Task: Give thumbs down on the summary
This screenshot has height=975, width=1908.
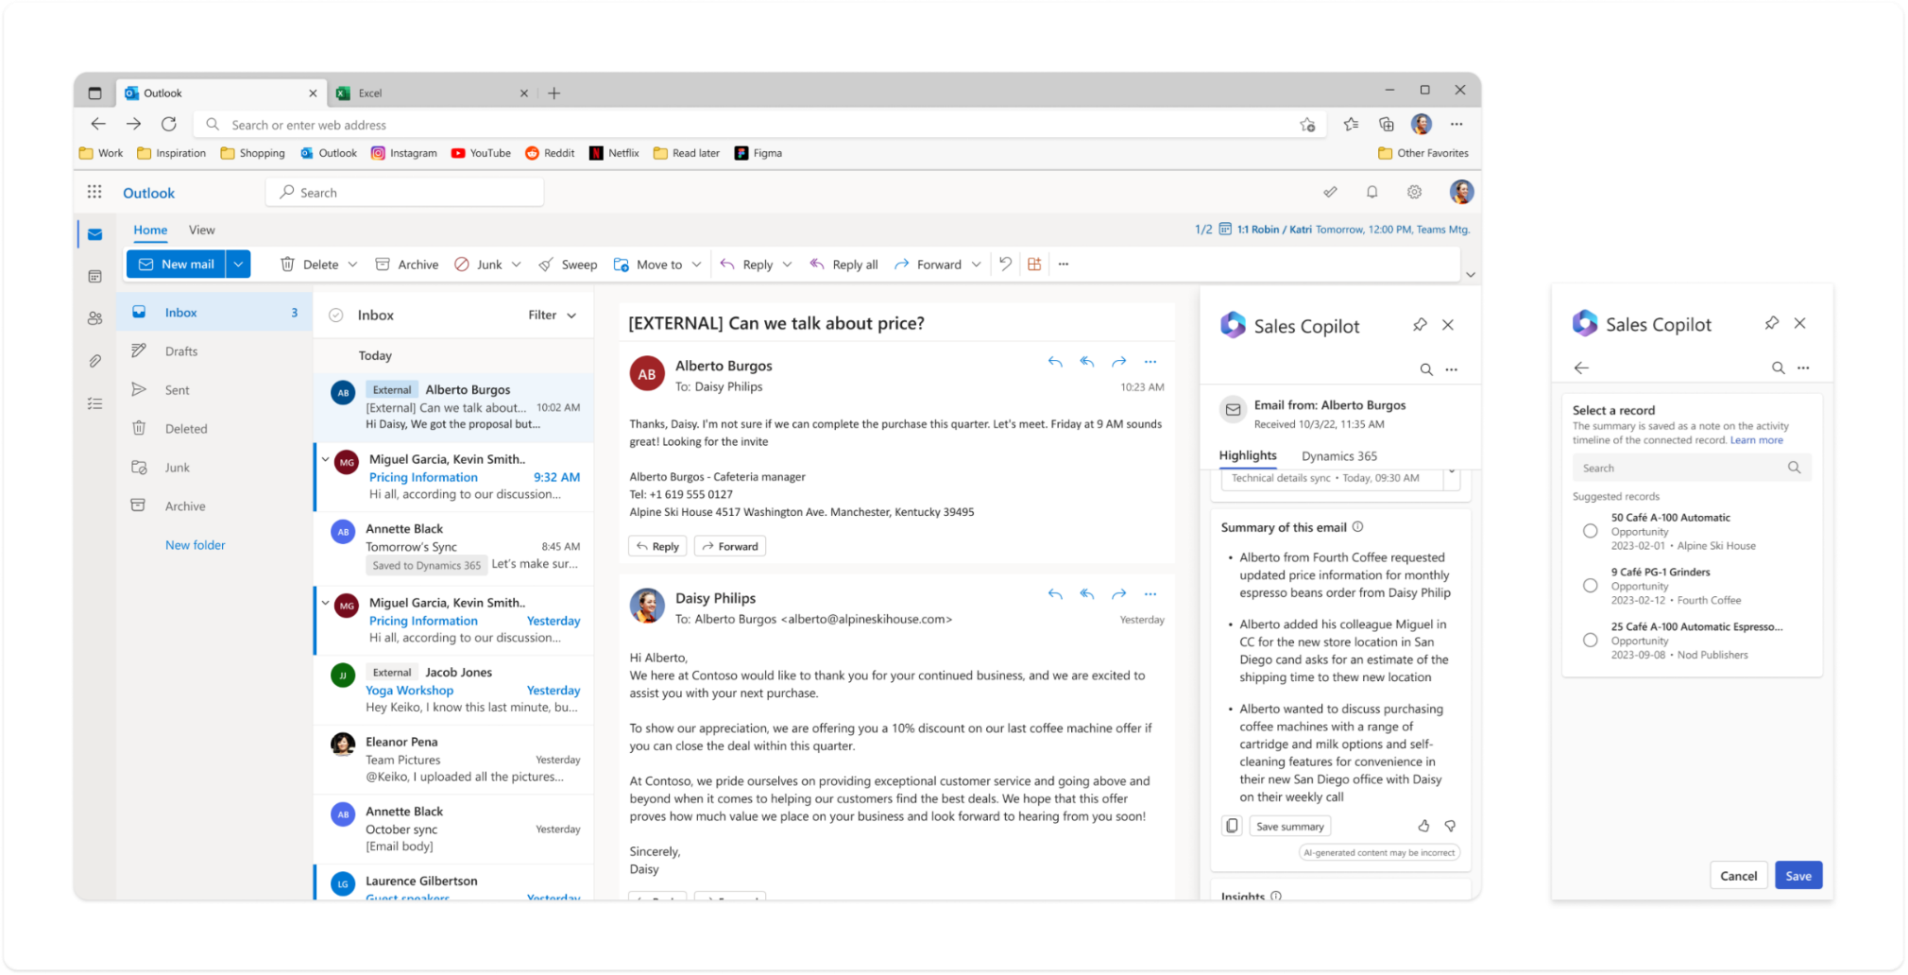Action: click(1450, 826)
